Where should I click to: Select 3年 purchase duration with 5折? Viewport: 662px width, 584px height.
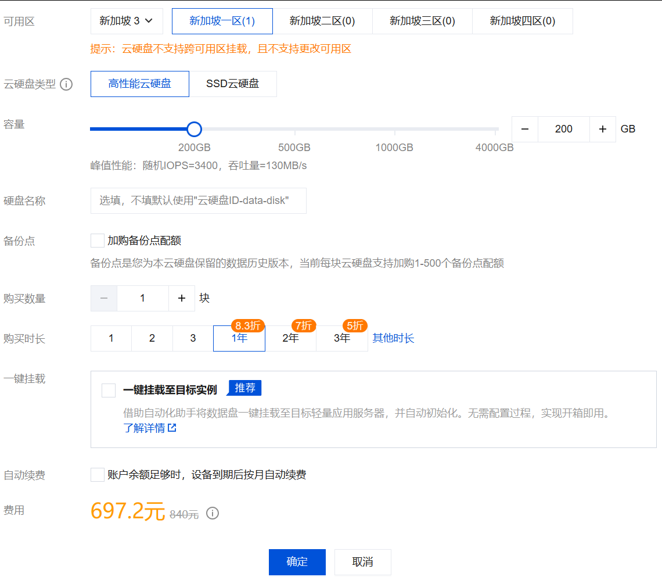[x=342, y=338]
